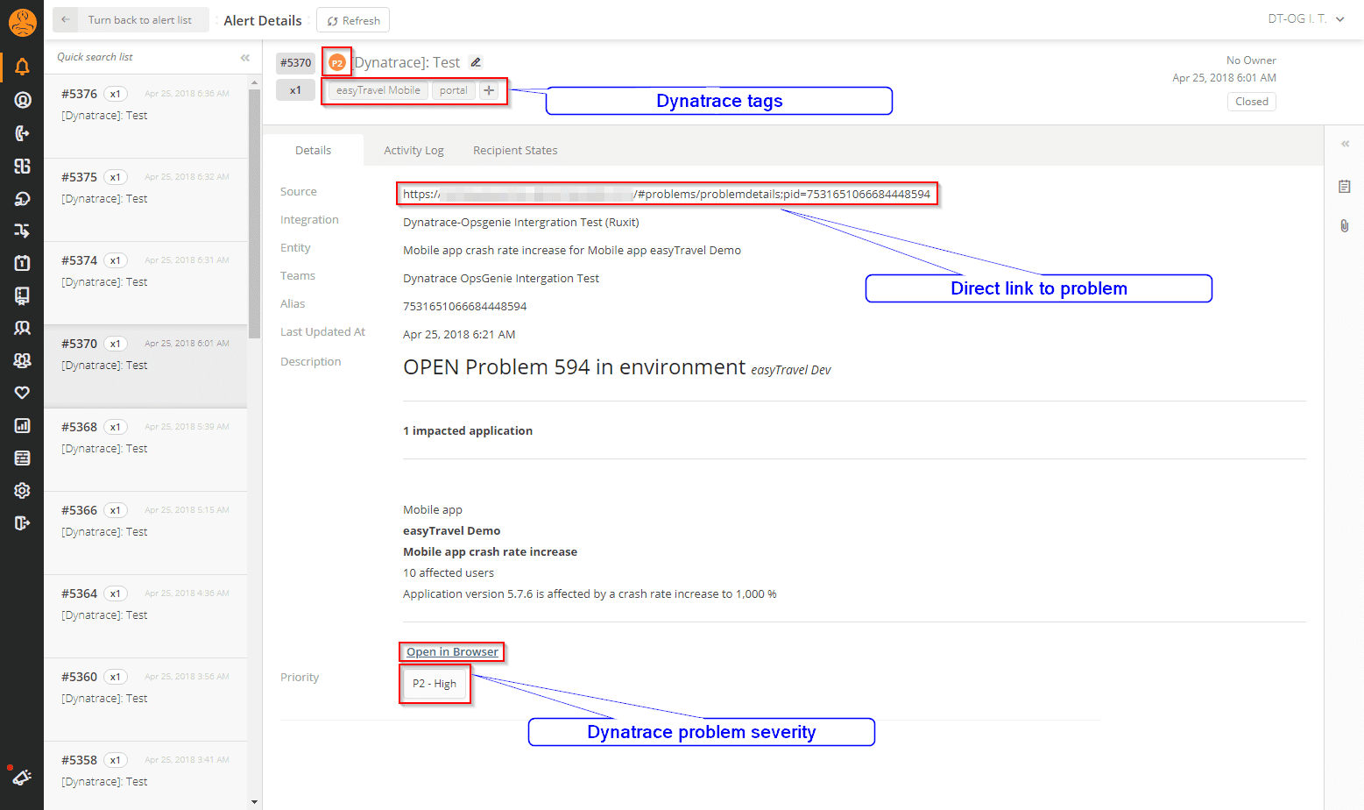The width and height of the screenshot is (1364, 810).
Task: Open the headset sidebar icon
Action: tap(22, 199)
